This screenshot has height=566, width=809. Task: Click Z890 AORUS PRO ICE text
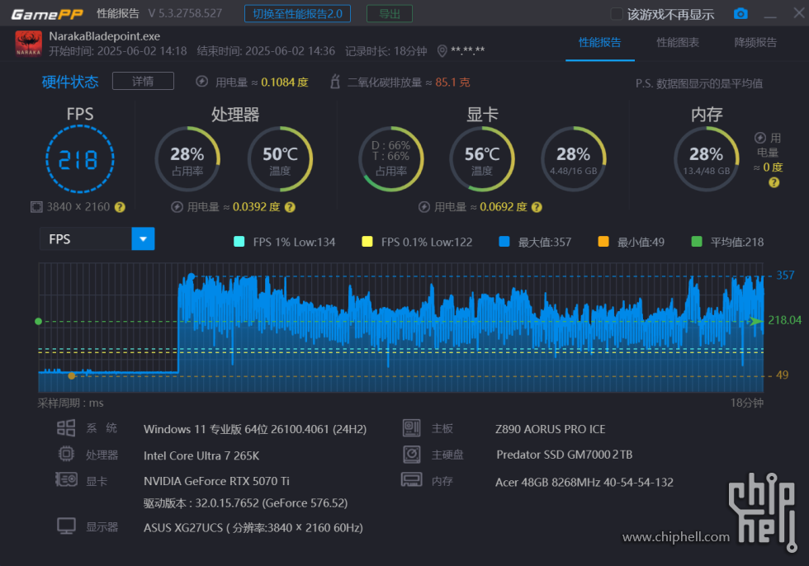click(550, 429)
